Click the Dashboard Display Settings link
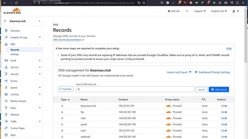The image size is (248, 139). tap(214, 72)
